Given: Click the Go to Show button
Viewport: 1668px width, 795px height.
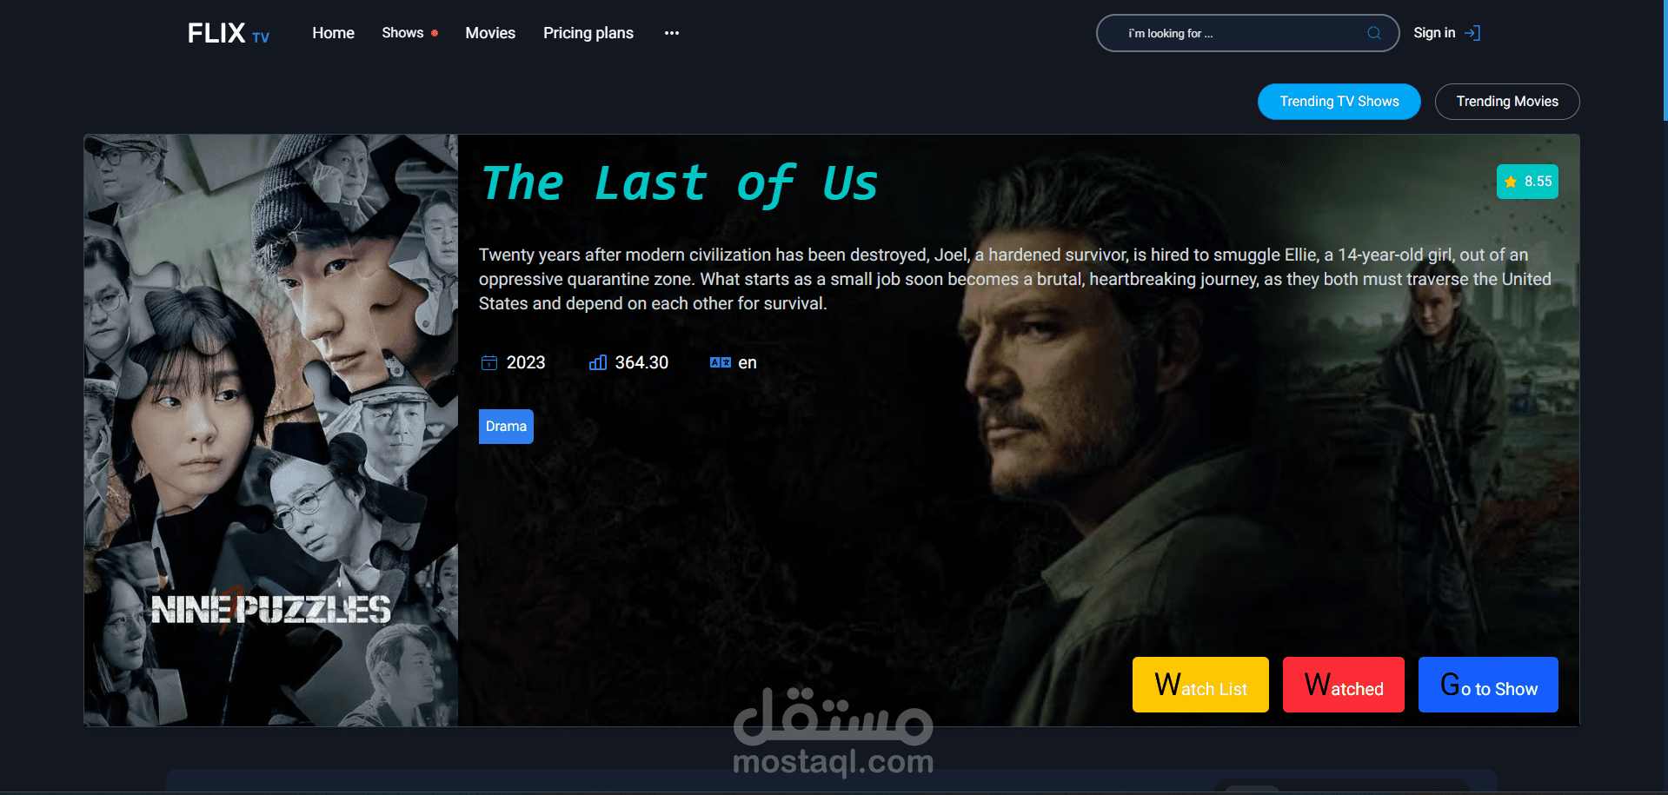Looking at the screenshot, I should [x=1488, y=685].
